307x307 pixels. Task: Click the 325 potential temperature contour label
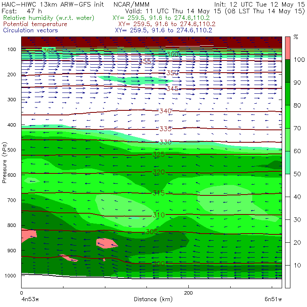pos(158,154)
